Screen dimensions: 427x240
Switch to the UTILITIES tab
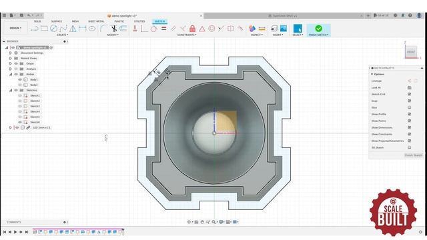(139, 21)
